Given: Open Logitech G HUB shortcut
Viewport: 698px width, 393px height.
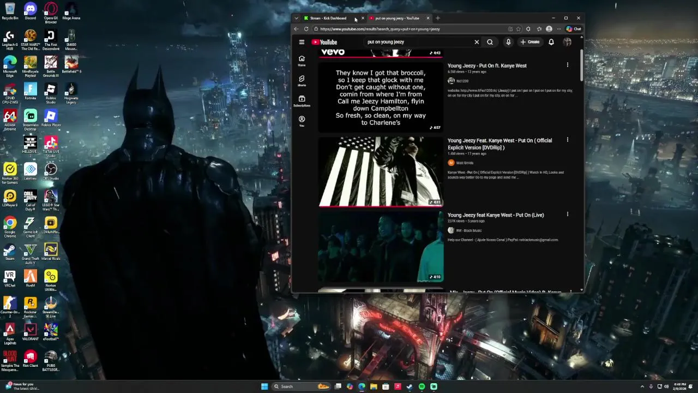Looking at the screenshot, I should (x=10, y=39).
